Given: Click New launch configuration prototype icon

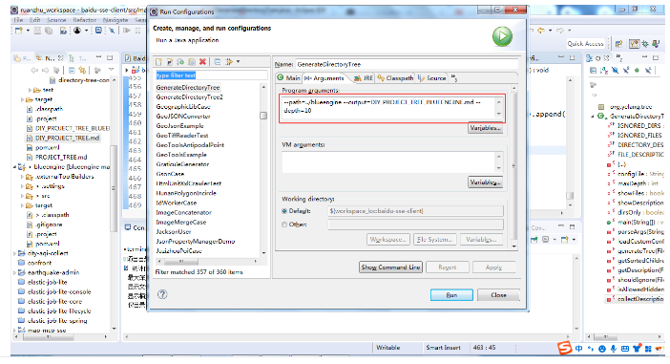Looking at the screenshot, I should click(170, 62).
